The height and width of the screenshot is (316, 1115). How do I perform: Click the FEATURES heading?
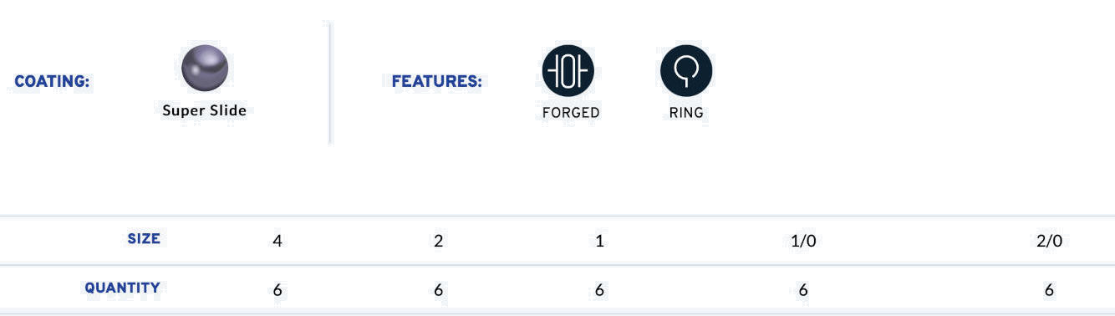pos(437,82)
